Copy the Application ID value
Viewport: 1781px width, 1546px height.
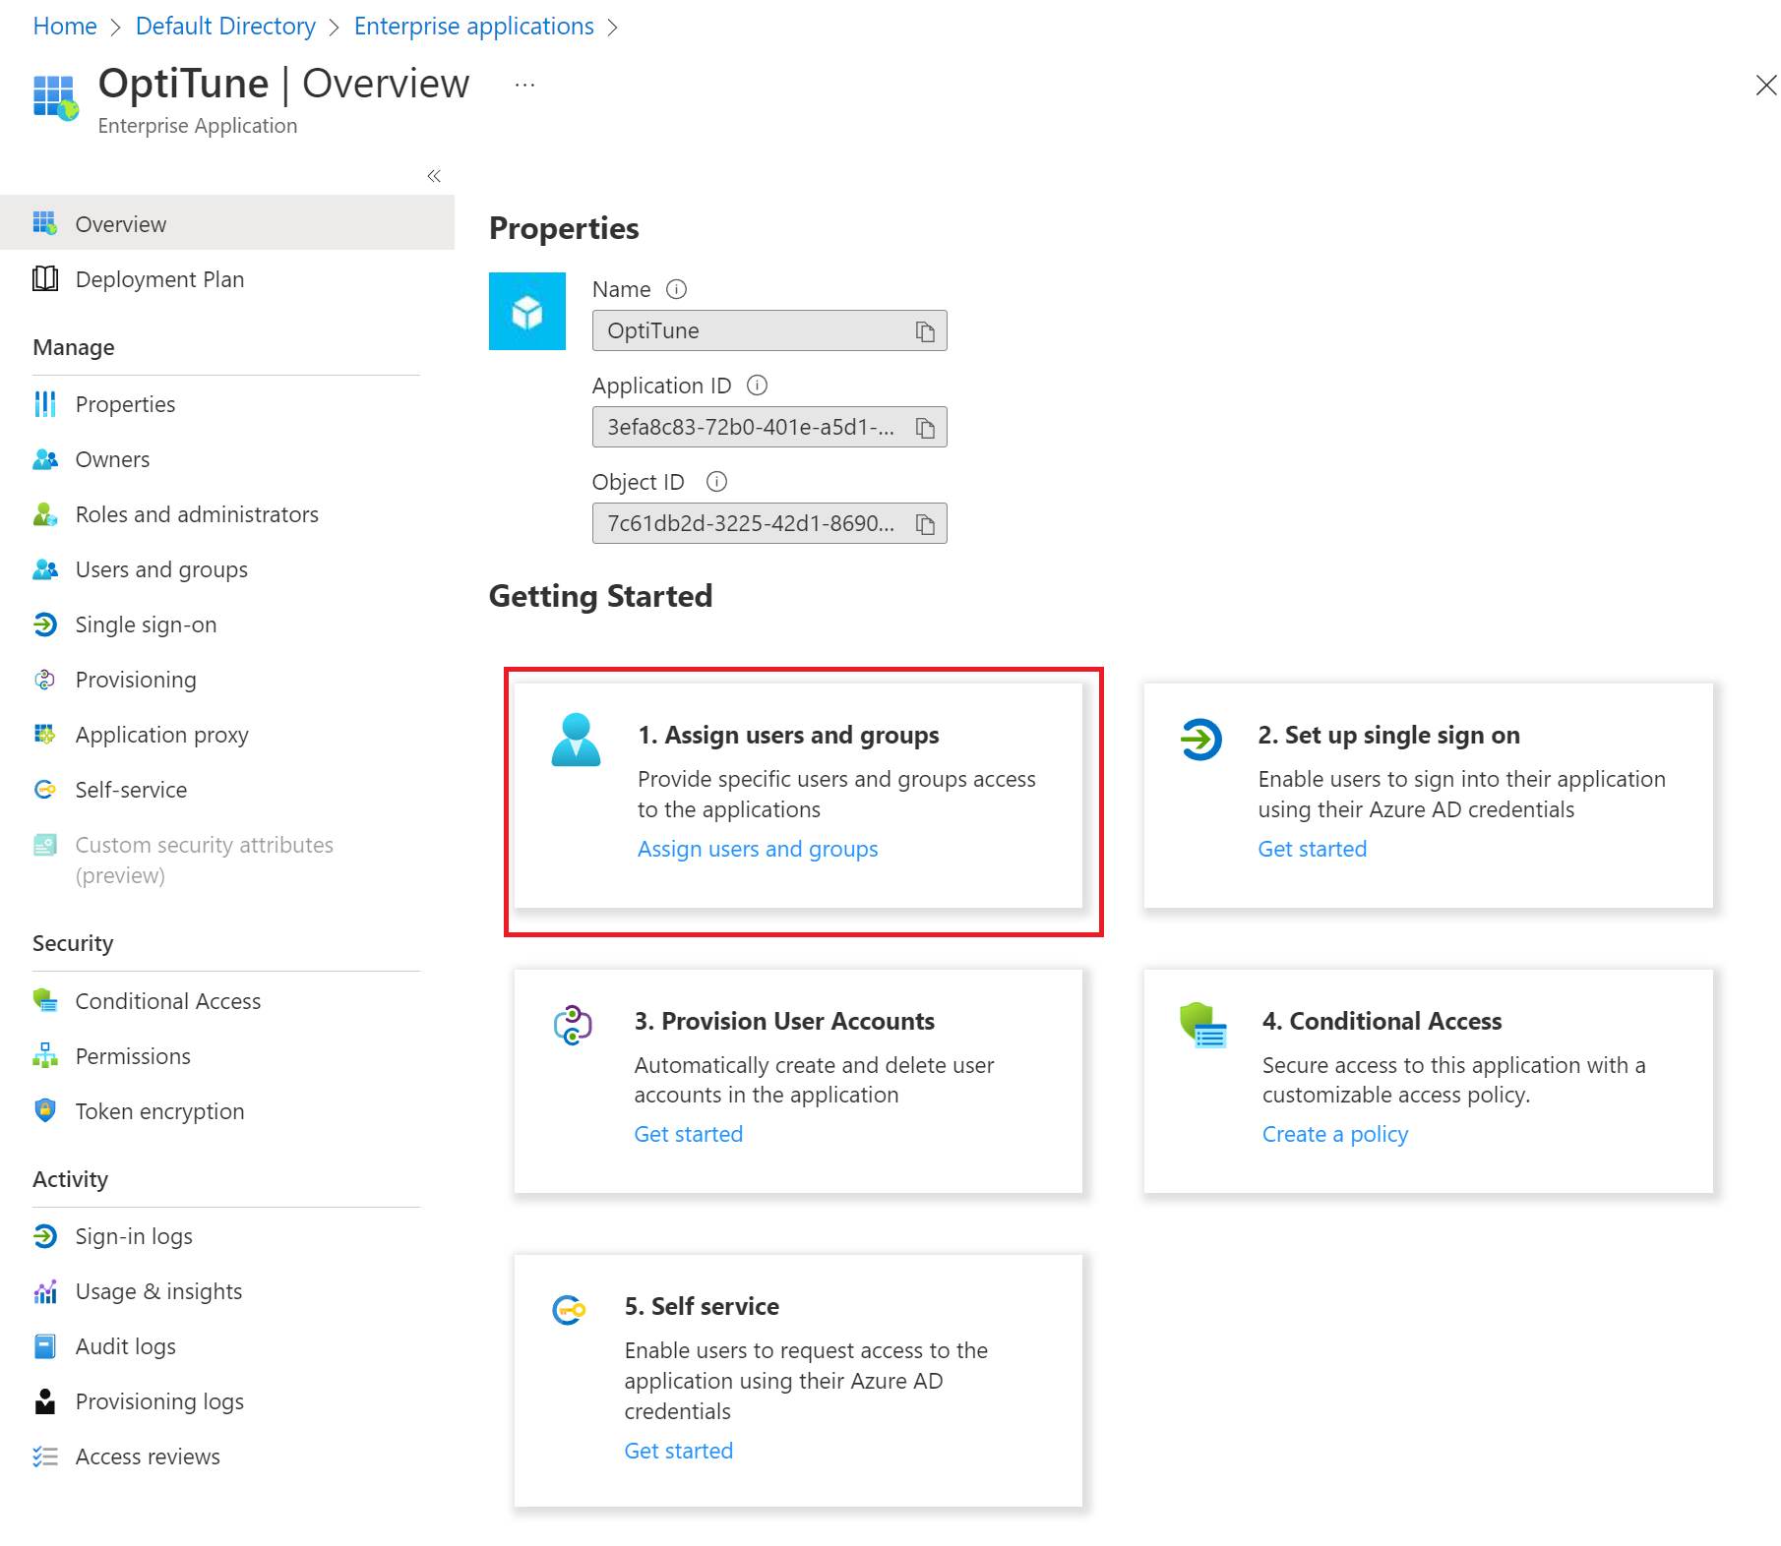(925, 428)
